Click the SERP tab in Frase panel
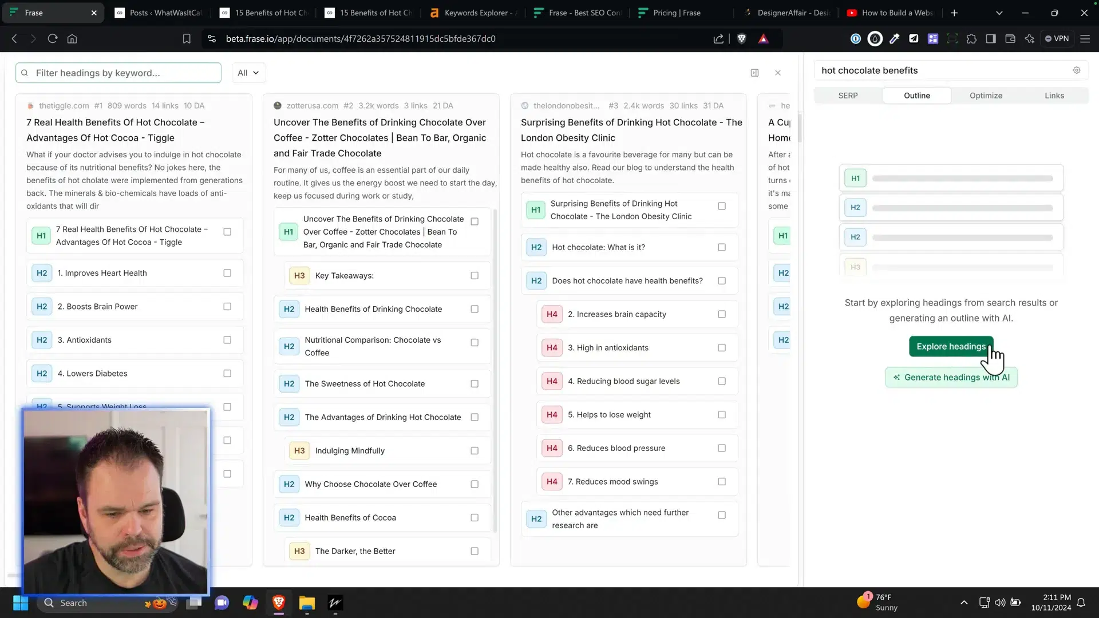Screen dimensions: 1099x618 click(848, 95)
